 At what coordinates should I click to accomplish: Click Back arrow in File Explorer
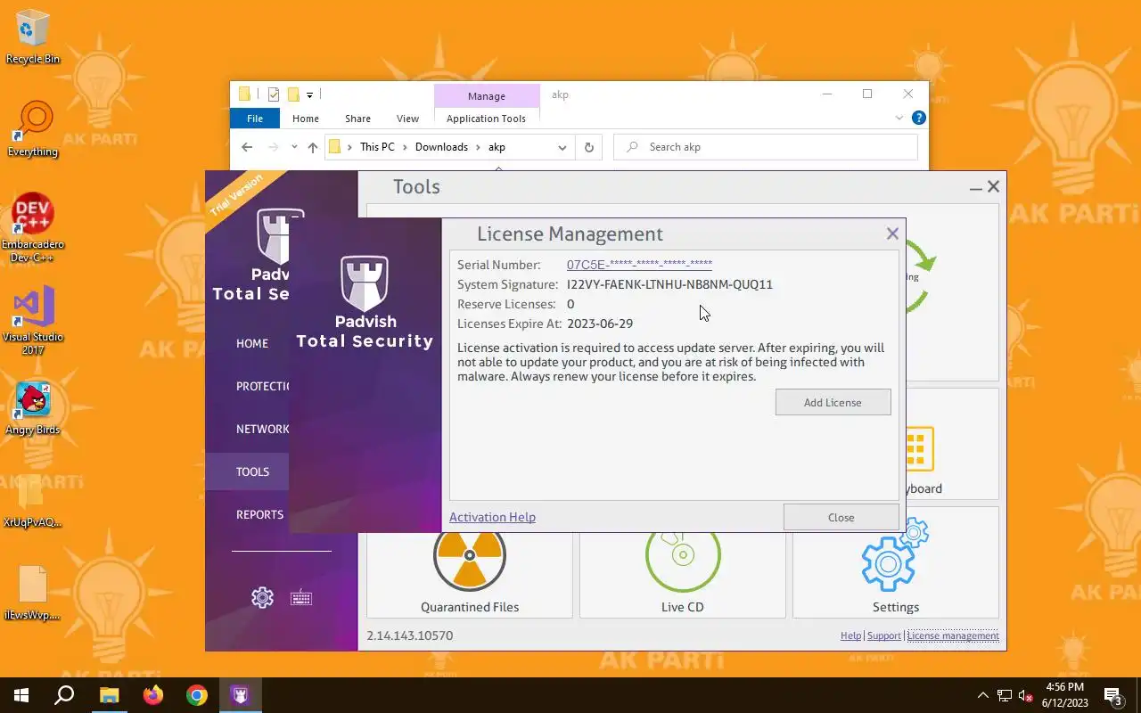(247, 147)
